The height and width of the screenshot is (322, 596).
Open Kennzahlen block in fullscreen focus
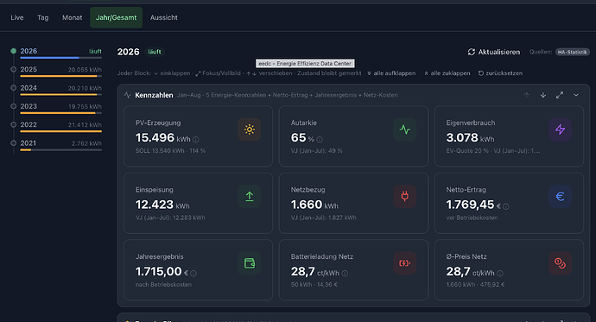[x=560, y=95]
